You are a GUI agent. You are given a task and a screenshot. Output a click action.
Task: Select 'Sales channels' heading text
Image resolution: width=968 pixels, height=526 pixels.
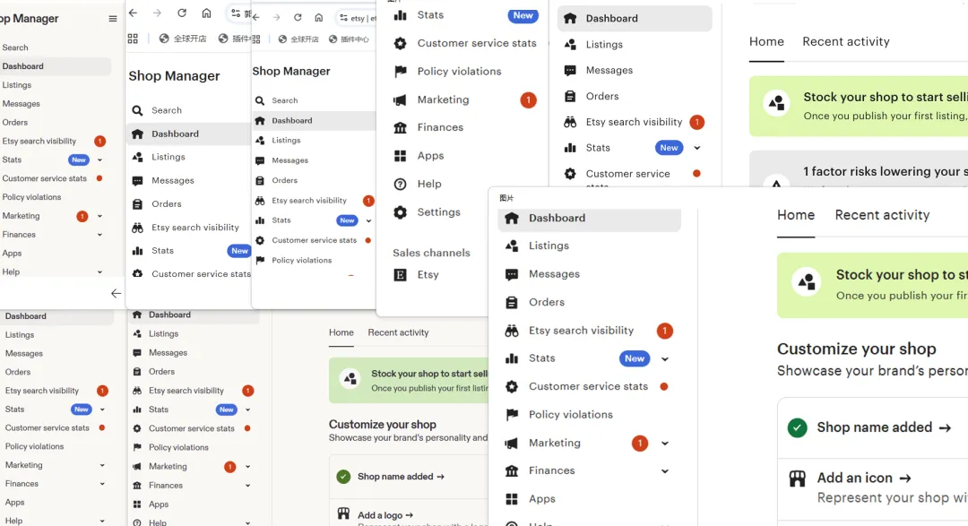[x=431, y=253]
